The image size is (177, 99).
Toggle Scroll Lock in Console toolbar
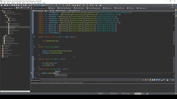152,80
